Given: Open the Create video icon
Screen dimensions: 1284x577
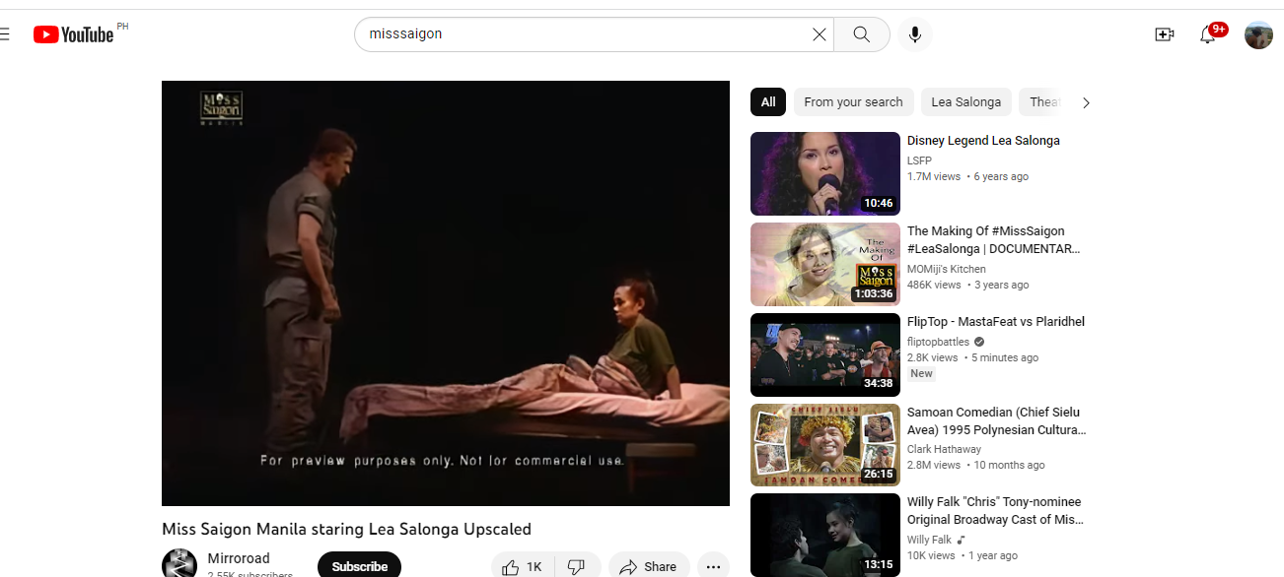Looking at the screenshot, I should (x=1164, y=34).
